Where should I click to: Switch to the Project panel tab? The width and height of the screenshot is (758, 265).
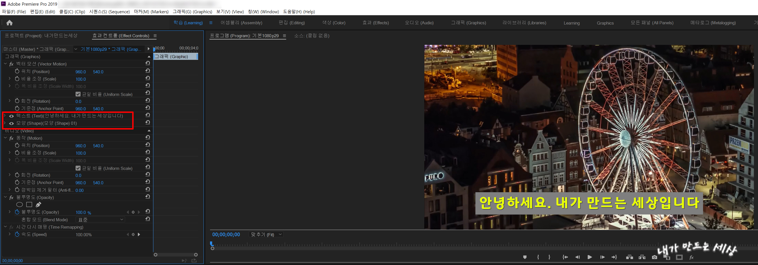tap(41, 36)
